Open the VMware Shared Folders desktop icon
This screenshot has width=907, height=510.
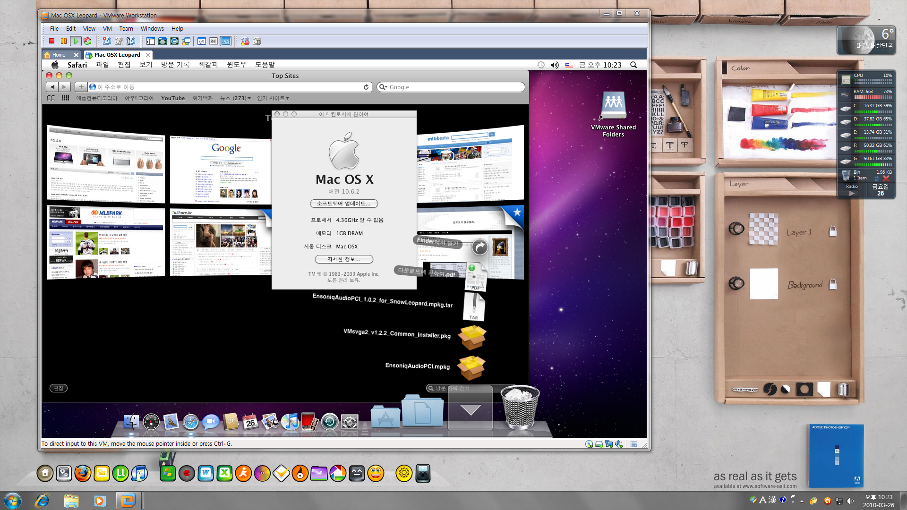click(x=613, y=114)
